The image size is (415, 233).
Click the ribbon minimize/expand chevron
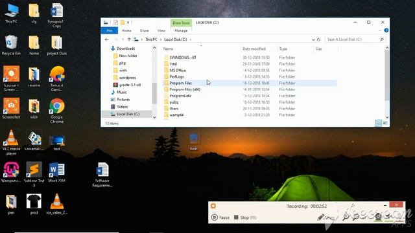[379, 30]
